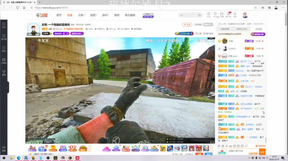Open left sidebar customer service headset icon
Screen dimensions: 288x161
point(4,148)
